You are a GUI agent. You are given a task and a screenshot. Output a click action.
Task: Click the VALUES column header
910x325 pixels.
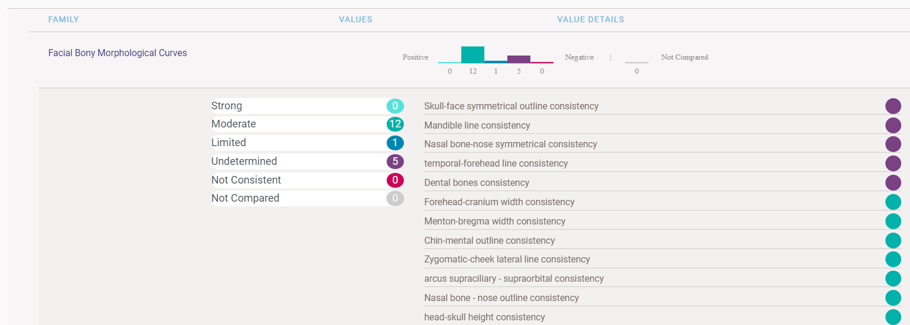(355, 19)
